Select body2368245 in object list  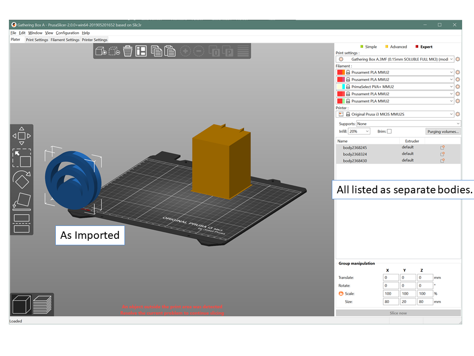coord(398,147)
